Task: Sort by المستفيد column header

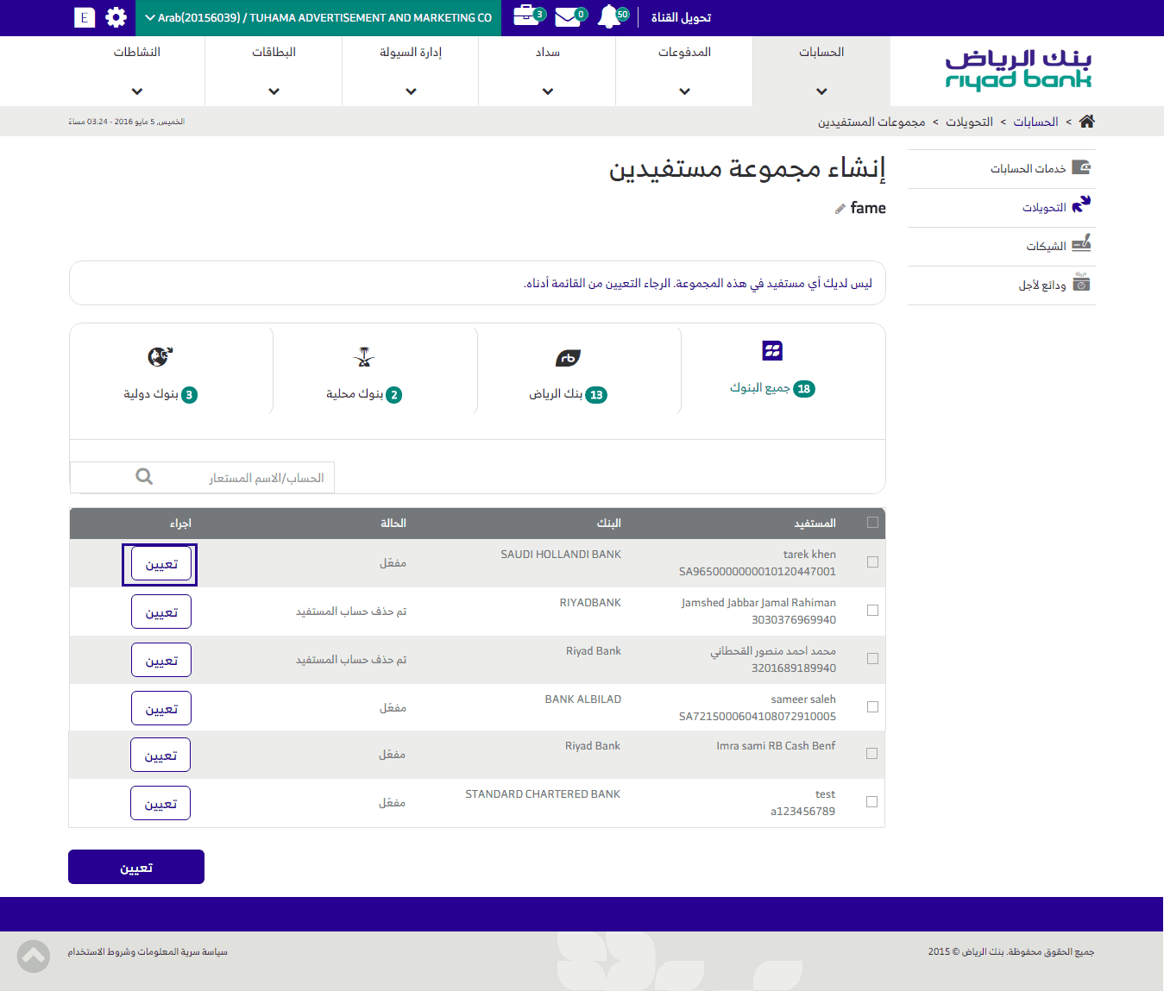Action: coord(815,524)
